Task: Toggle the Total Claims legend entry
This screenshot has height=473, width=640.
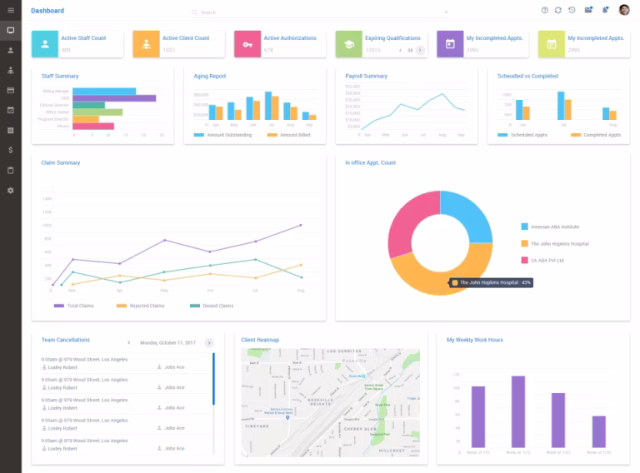Action: pos(74,306)
